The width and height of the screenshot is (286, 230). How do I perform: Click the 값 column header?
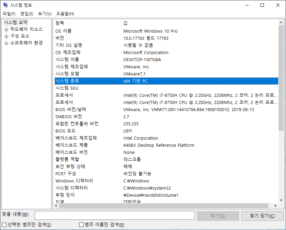pyautogui.click(x=200, y=23)
